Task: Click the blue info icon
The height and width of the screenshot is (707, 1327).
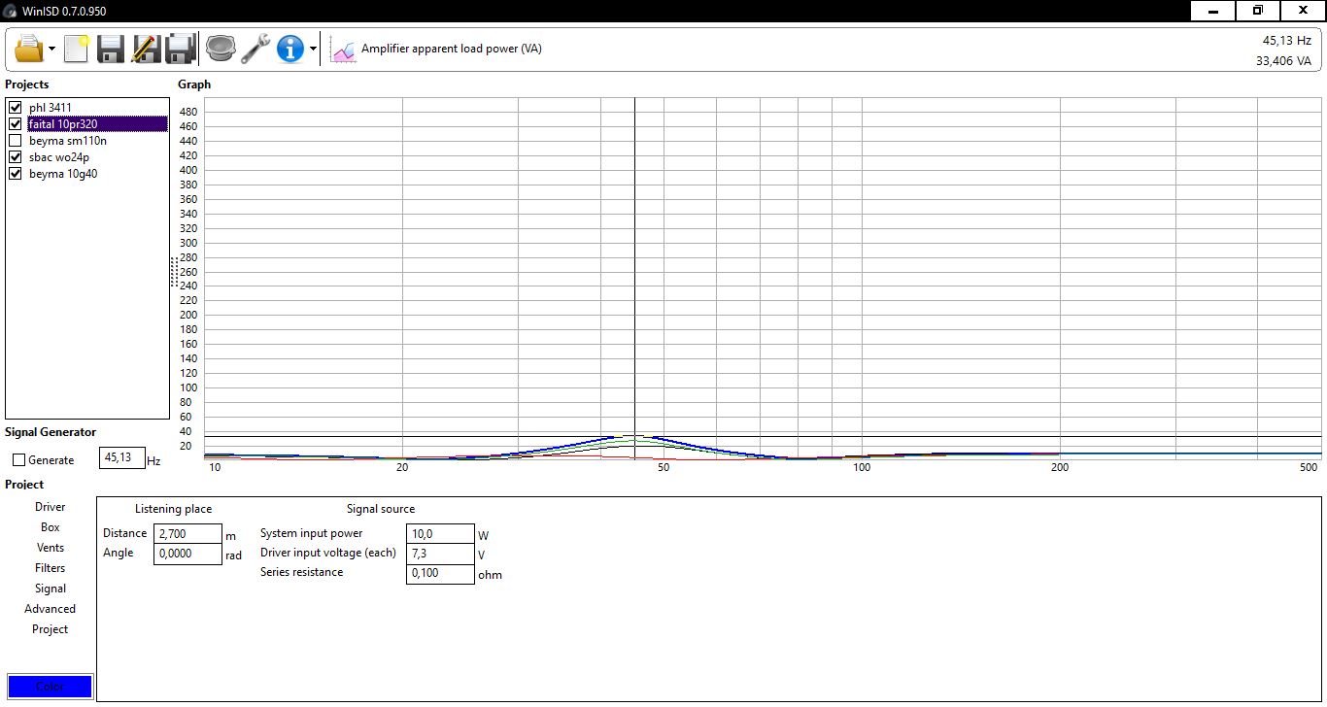Action: (290, 48)
